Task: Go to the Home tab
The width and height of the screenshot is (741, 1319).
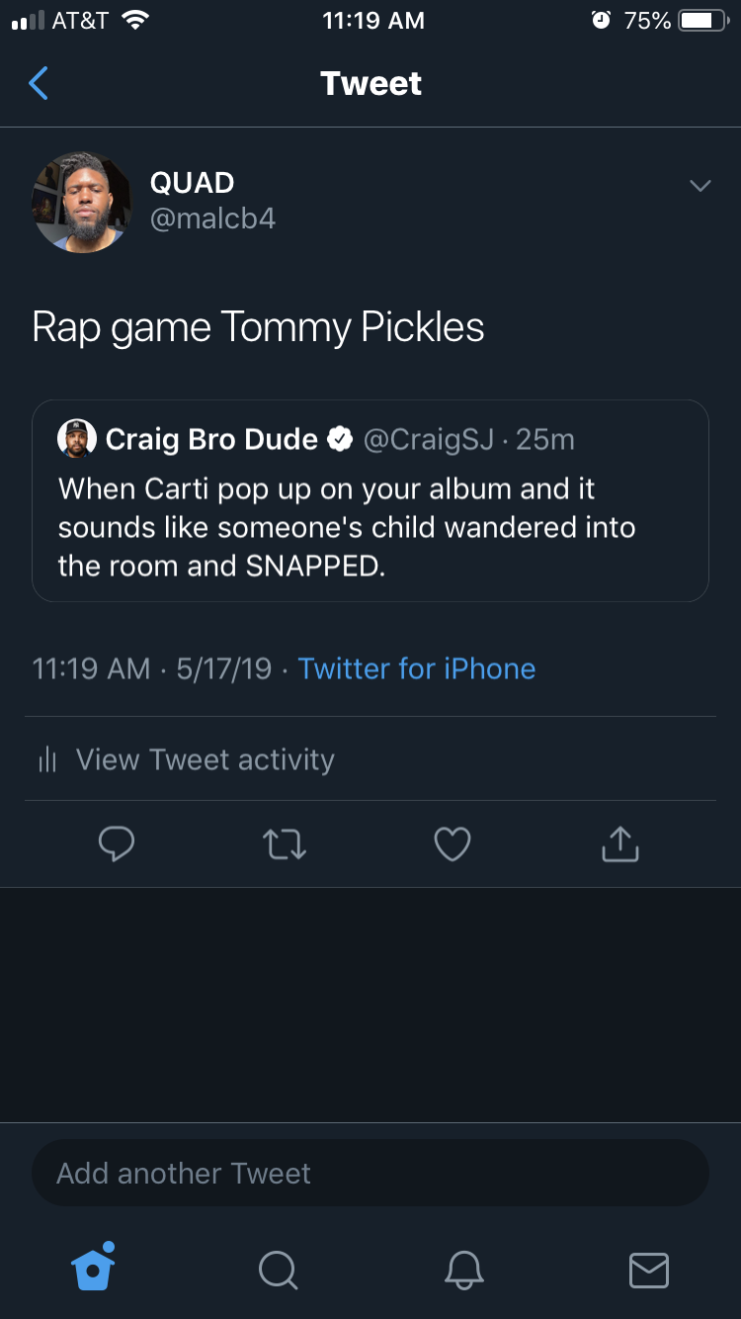Action: pyautogui.click(x=94, y=1267)
